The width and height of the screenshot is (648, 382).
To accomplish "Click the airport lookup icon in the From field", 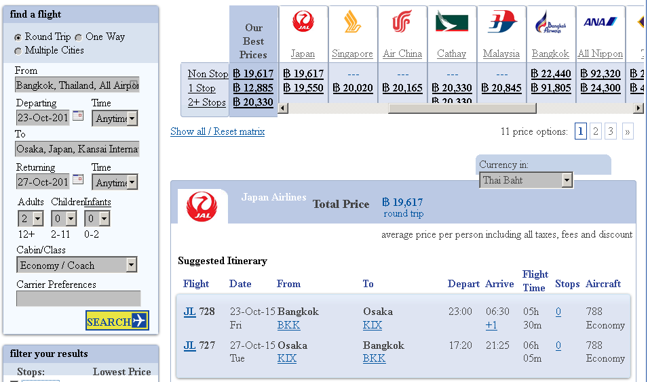I will point(134,84).
